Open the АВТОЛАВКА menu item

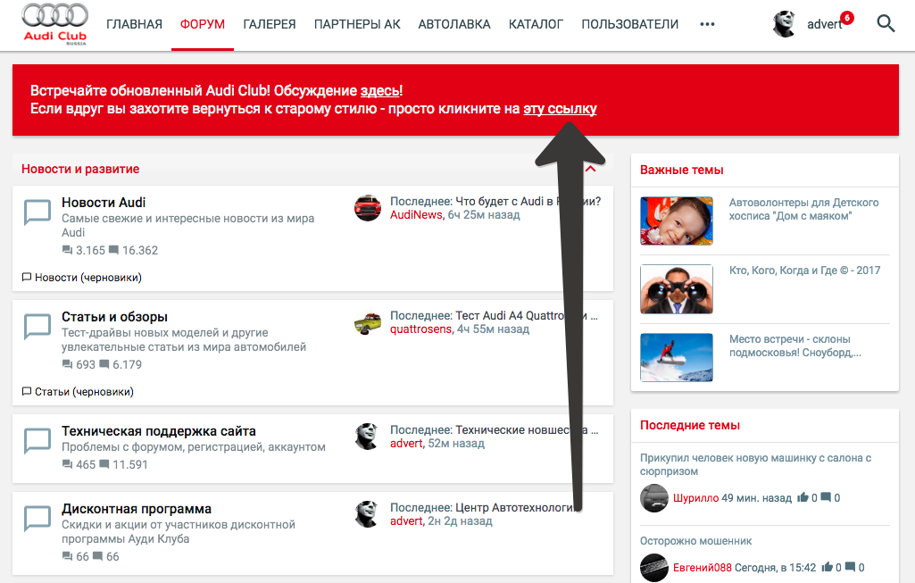pyautogui.click(x=454, y=24)
